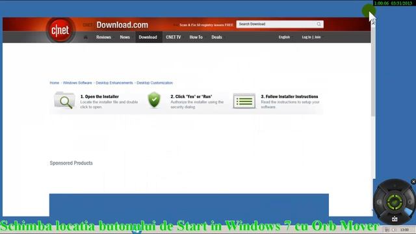Click the Open the Installer folder icon

point(64,100)
